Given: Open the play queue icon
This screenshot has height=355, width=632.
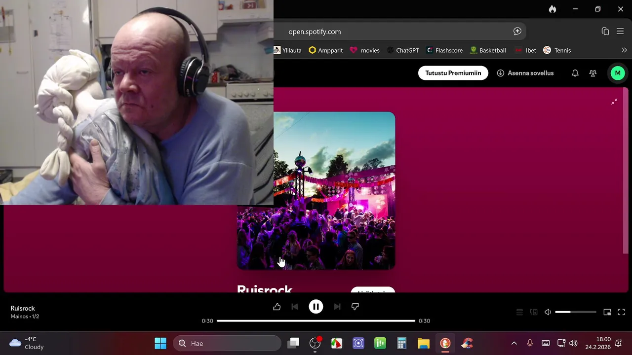Looking at the screenshot, I should point(519,312).
